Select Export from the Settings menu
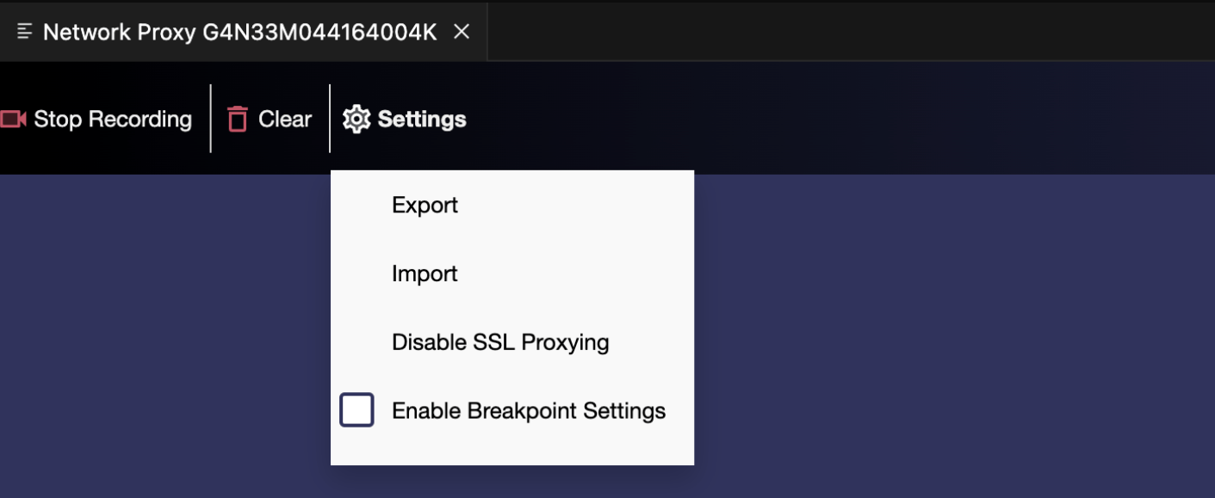This screenshot has height=498, width=1215. tap(425, 205)
